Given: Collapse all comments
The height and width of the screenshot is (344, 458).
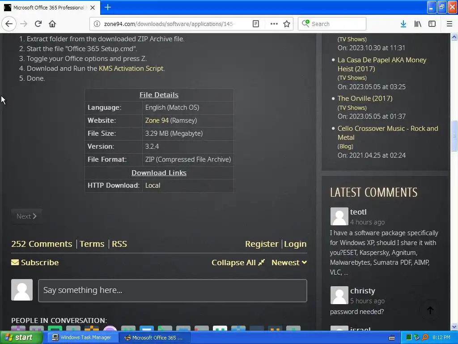Looking at the screenshot, I should click(x=238, y=262).
